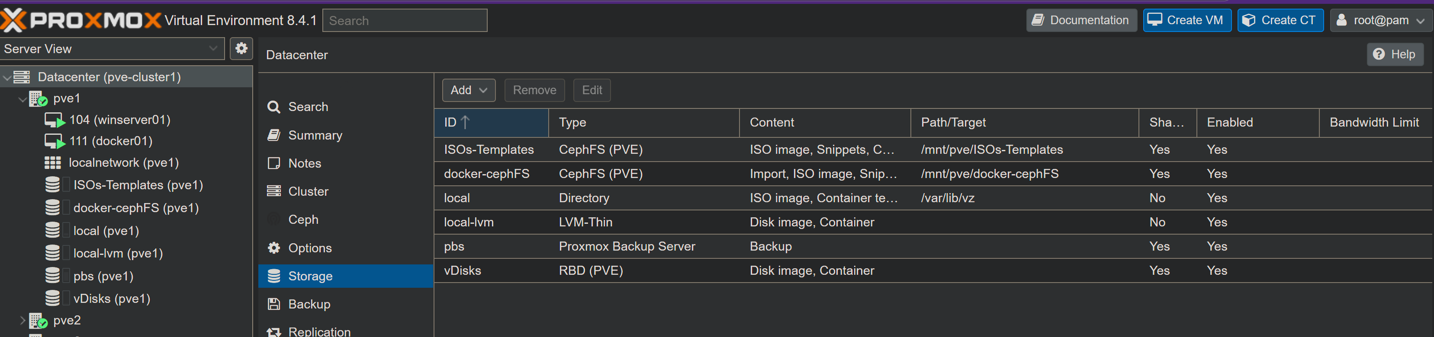Open the Server View settings gear

click(x=241, y=48)
